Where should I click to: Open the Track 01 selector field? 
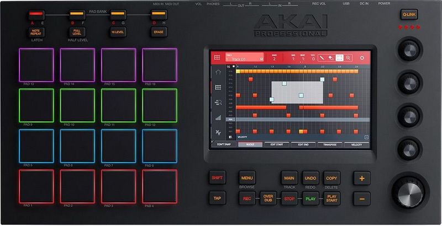coord(244,57)
